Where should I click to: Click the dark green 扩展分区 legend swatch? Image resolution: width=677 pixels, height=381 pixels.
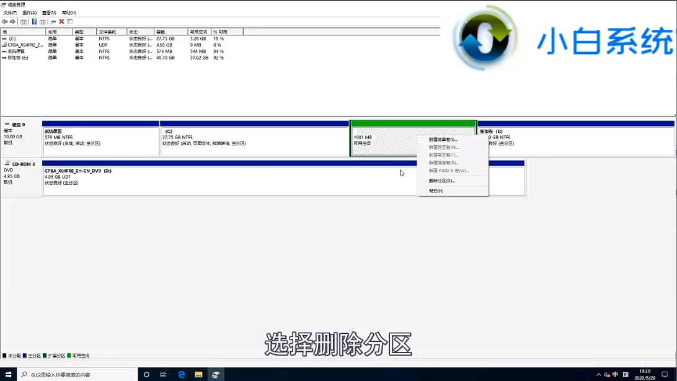tap(45, 356)
